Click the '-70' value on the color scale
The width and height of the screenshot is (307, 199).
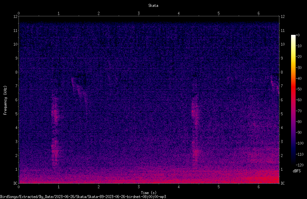tap(299, 111)
